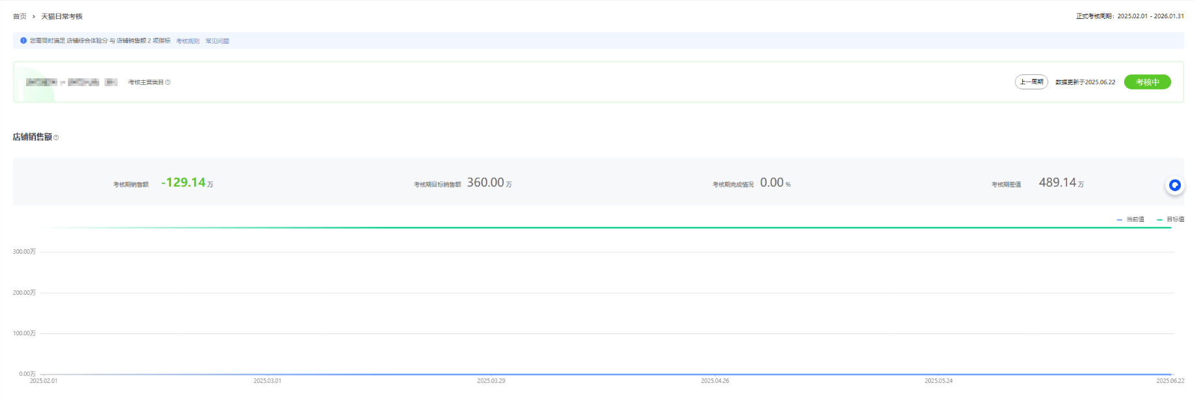This screenshot has width=1194, height=398.
Task: Click the question mark icon next to 店铺销售额
Action: tap(56, 138)
